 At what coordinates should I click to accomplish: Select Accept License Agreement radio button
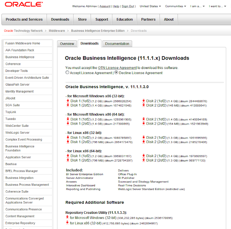point(67,72)
